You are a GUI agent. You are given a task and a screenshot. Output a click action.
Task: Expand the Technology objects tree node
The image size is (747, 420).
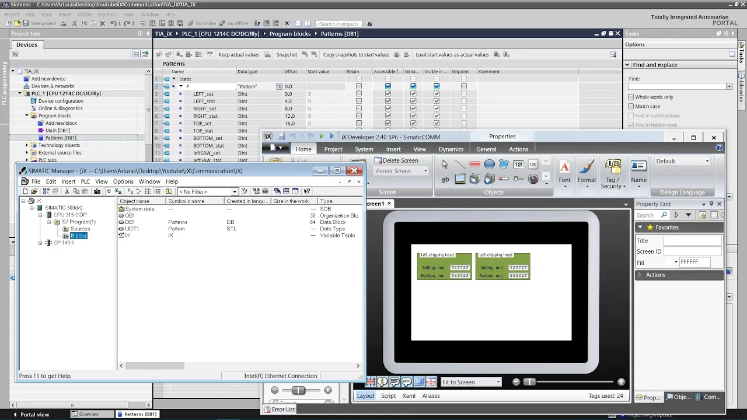click(x=27, y=145)
